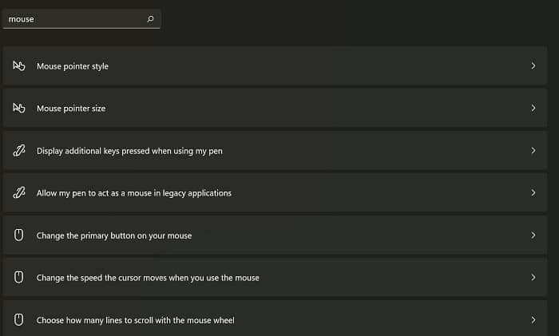The image size is (559, 336).
Task: Expand the Mouse pointer style chevron
Action: coord(533,66)
